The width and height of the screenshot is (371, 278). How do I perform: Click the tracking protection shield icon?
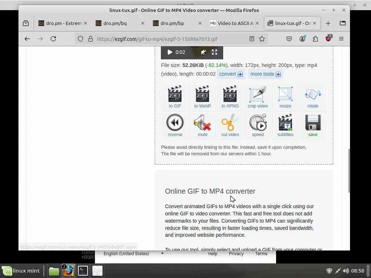(x=80, y=39)
